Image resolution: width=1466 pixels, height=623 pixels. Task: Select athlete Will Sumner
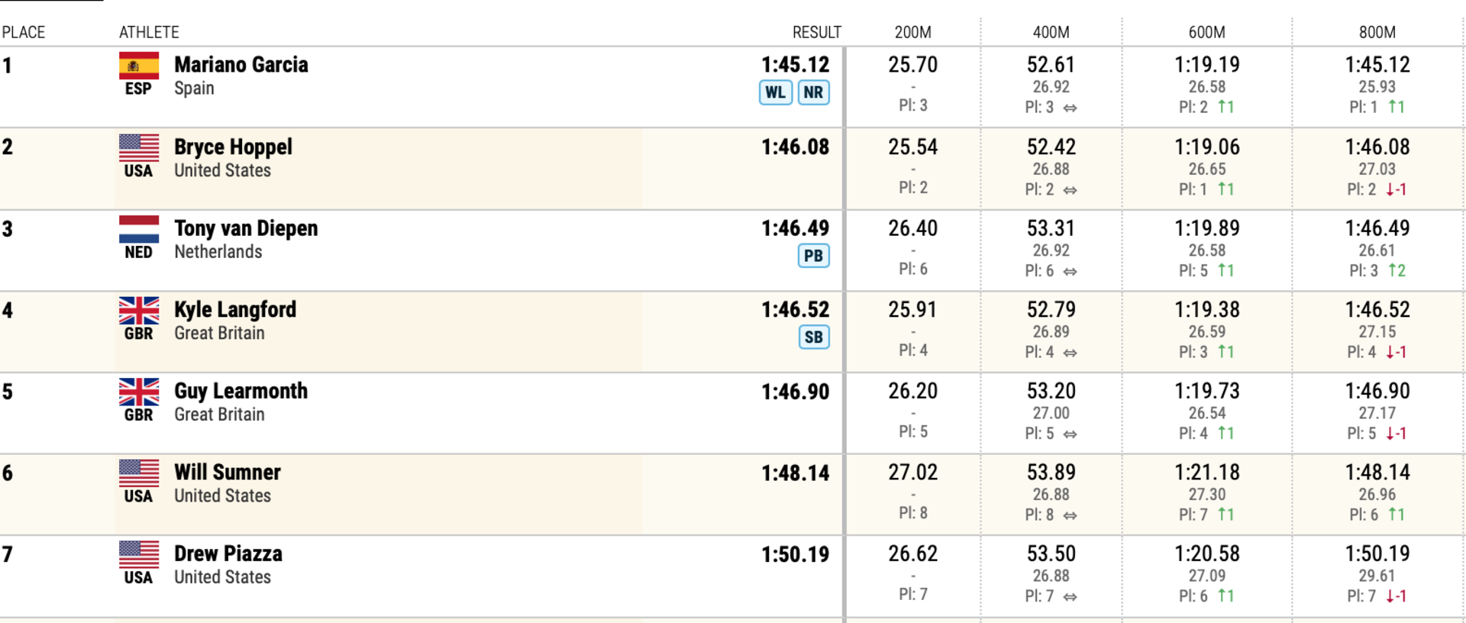tap(228, 472)
